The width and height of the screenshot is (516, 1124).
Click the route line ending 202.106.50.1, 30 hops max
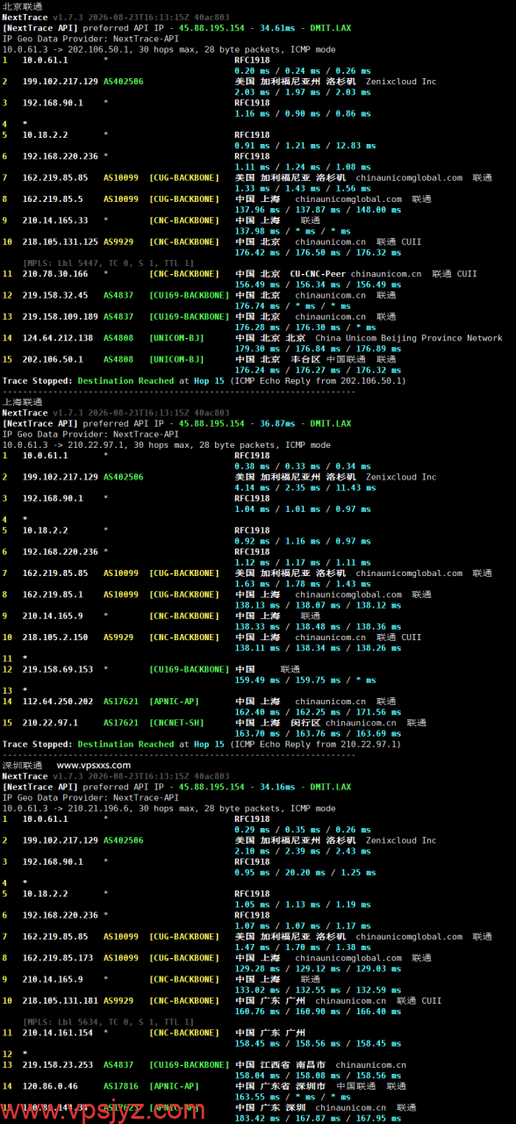point(168,49)
